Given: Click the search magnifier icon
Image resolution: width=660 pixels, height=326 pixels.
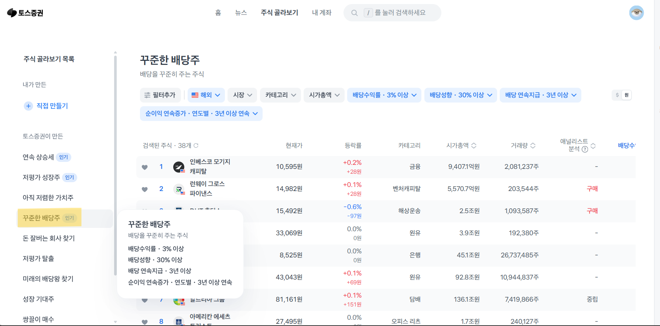Looking at the screenshot, I should pyautogui.click(x=355, y=13).
